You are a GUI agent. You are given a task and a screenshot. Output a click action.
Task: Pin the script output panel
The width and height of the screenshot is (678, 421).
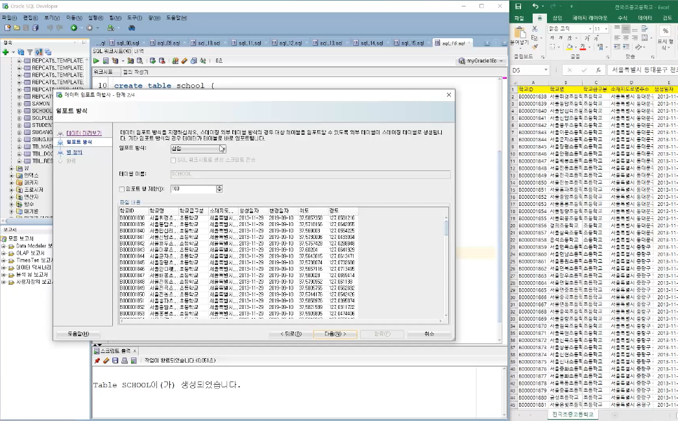[x=97, y=361]
